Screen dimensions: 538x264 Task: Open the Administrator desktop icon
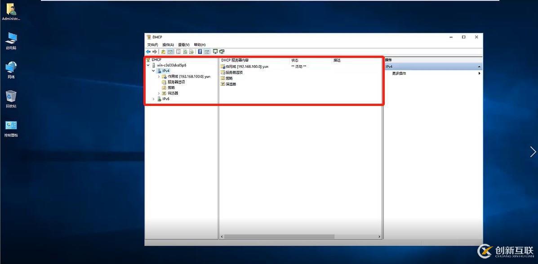pyautogui.click(x=11, y=12)
